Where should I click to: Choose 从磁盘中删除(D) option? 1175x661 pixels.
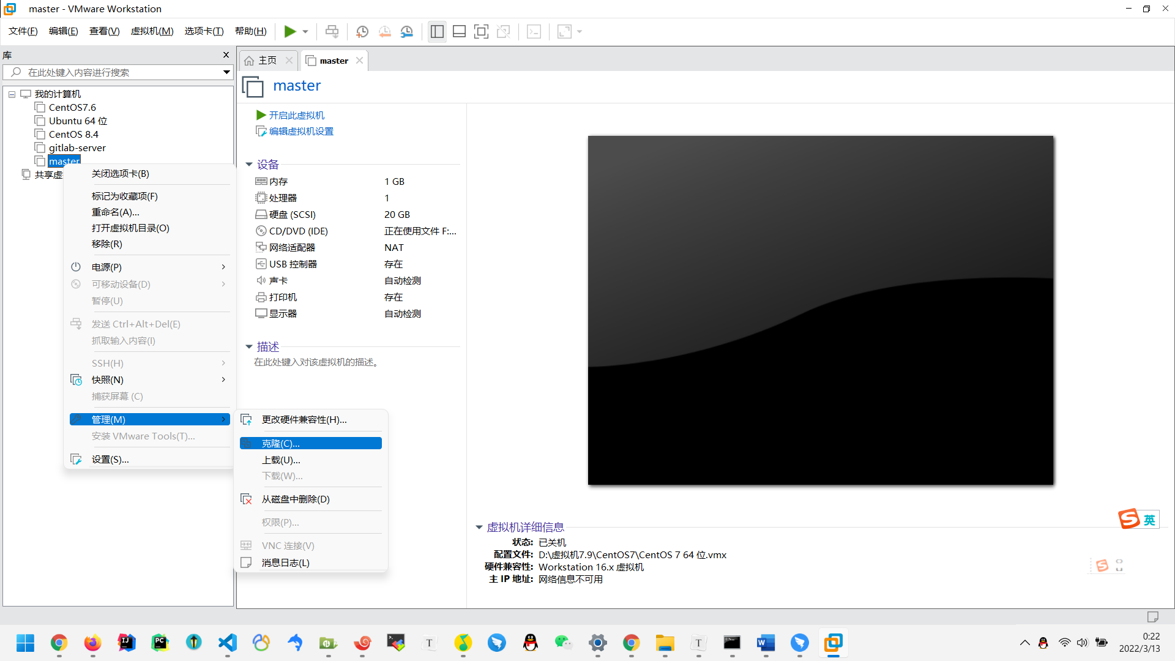tap(311, 499)
